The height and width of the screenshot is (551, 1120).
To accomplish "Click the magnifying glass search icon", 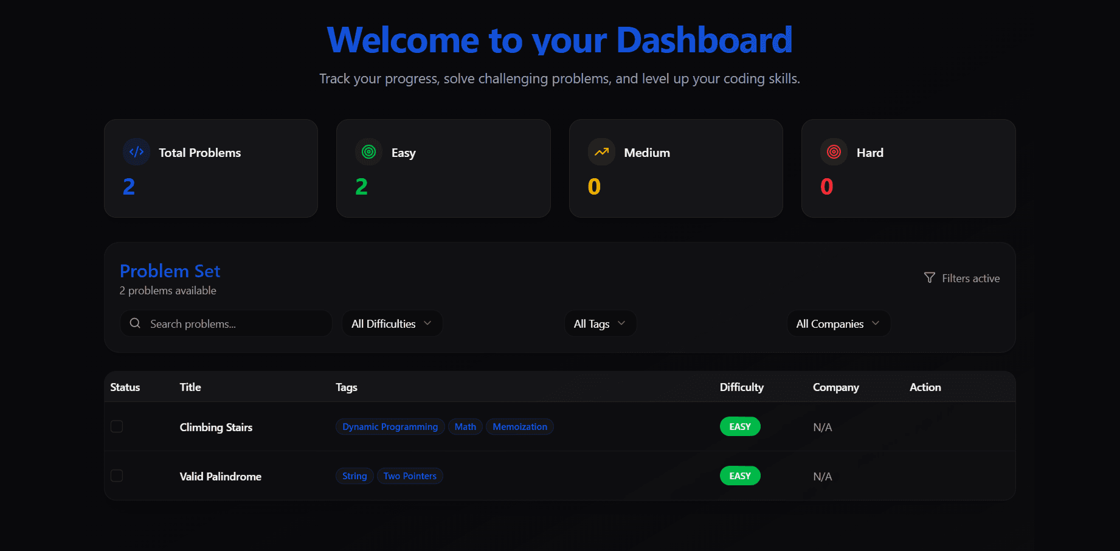I will tap(135, 324).
